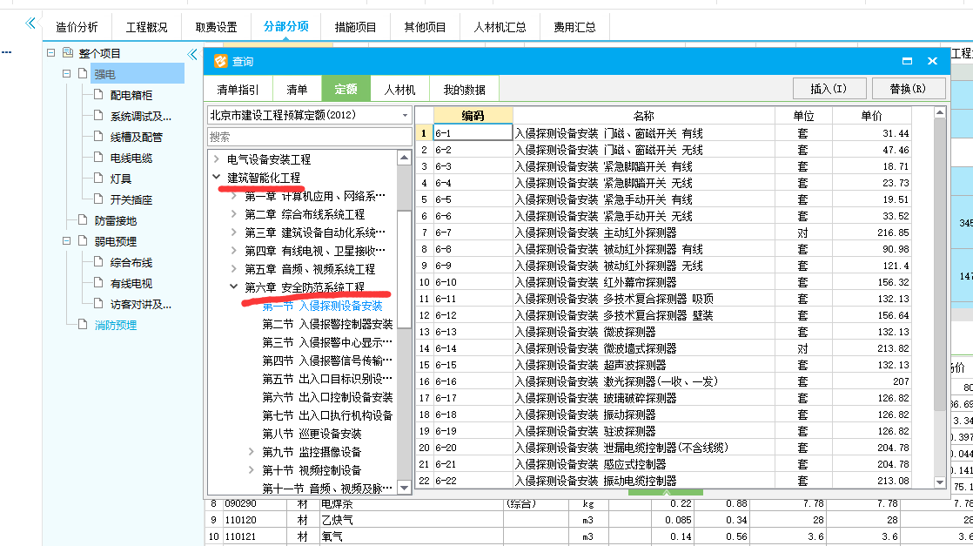Collapse the project tree panel chevron

coord(191,55)
